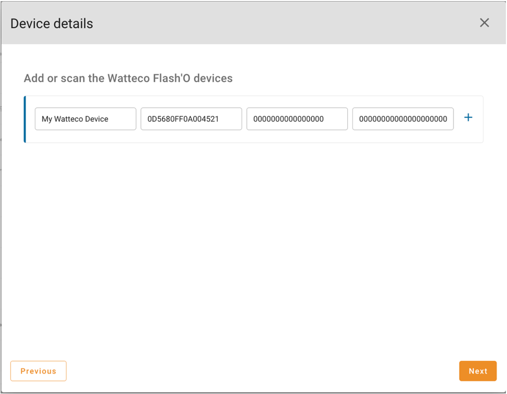Click the blue plus sign
Screen dimensions: 507x394
(468, 118)
